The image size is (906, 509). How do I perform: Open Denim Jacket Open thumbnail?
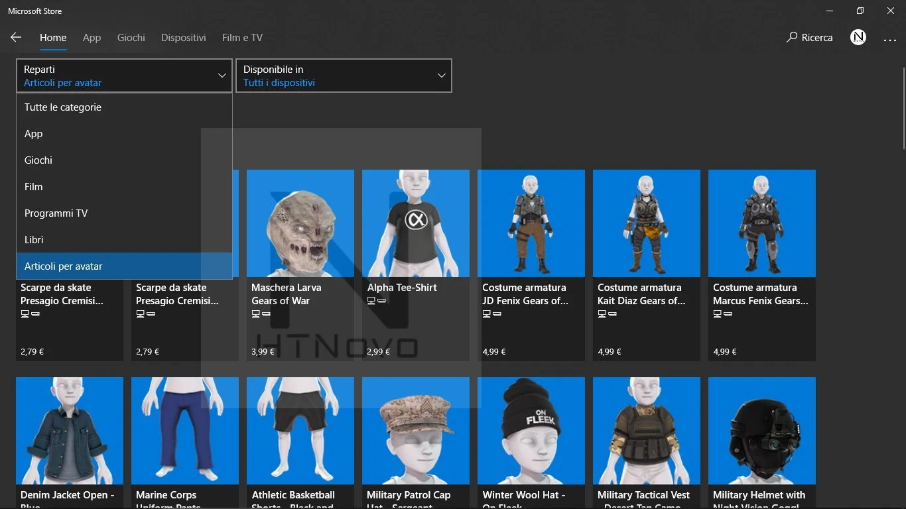click(x=70, y=431)
